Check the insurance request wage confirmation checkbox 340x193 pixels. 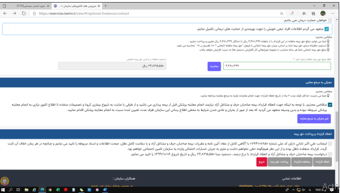point(330,154)
